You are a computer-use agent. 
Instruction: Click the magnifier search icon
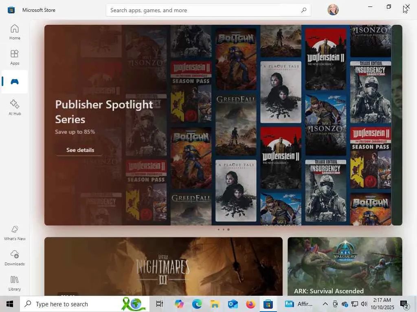click(x=303, y=10)
